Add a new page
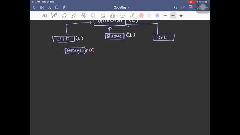Viewport: 240px width, 135px height. pyautogui.click(x=190, y=7)
